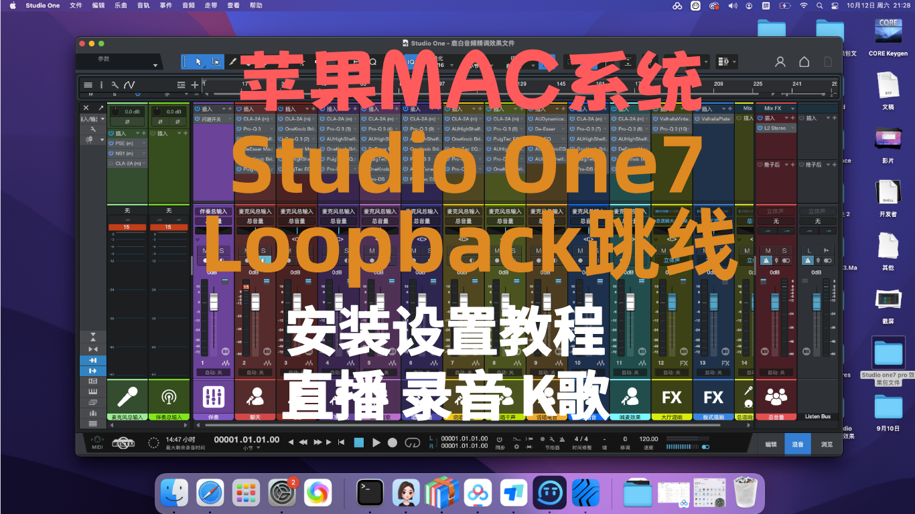Click the MIDI monitor icon in transport

point(97,442)
